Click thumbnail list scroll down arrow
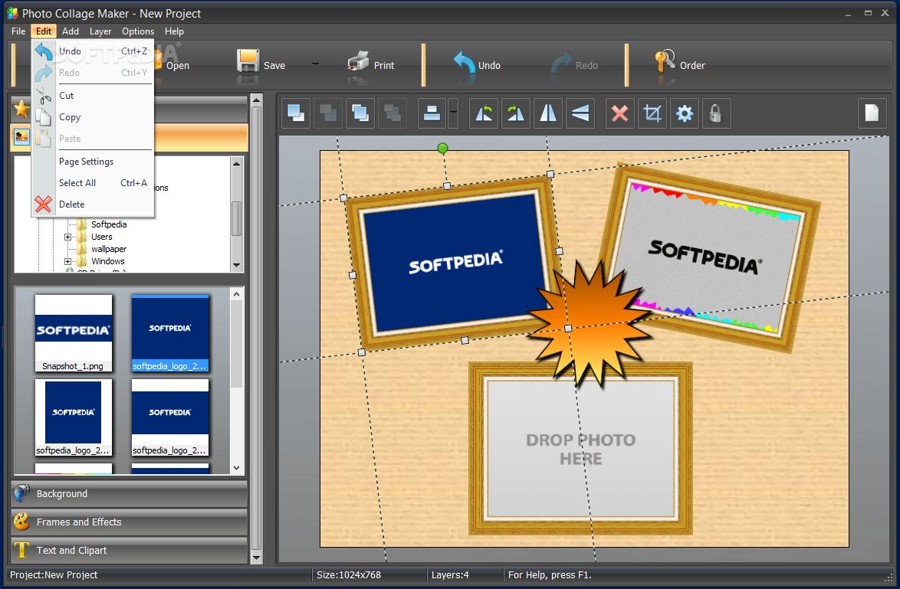 click(x=236, y=468)
